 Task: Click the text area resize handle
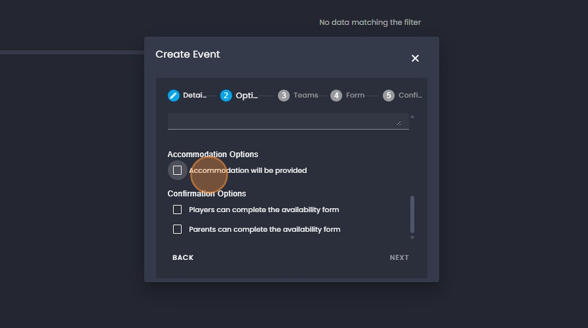pos(399,122)
